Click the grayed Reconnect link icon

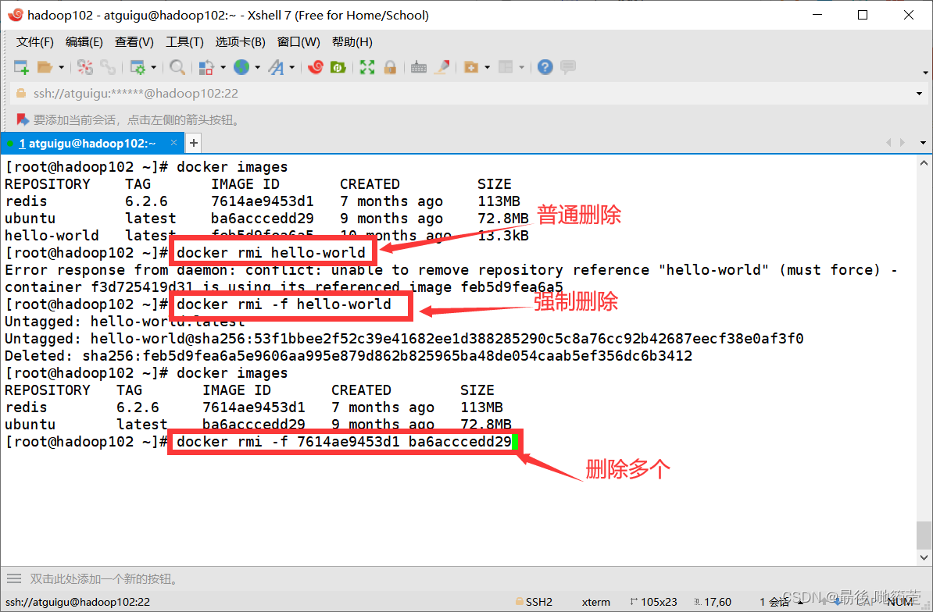[x=108, y=67]
